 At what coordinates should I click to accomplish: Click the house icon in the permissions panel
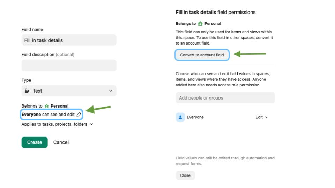click(x=200, y=24)
